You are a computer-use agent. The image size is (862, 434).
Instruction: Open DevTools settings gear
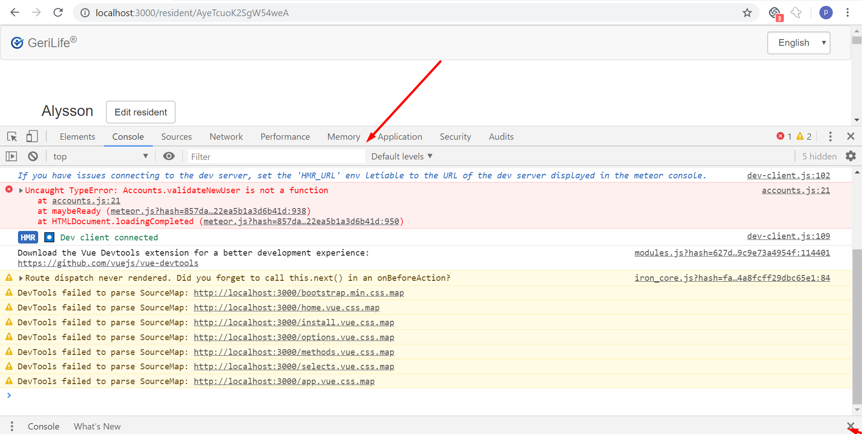(x=851, y=156)
